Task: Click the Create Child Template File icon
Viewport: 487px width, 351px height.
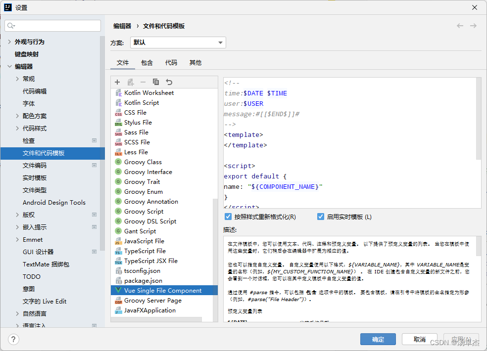Action: point(131,82)
